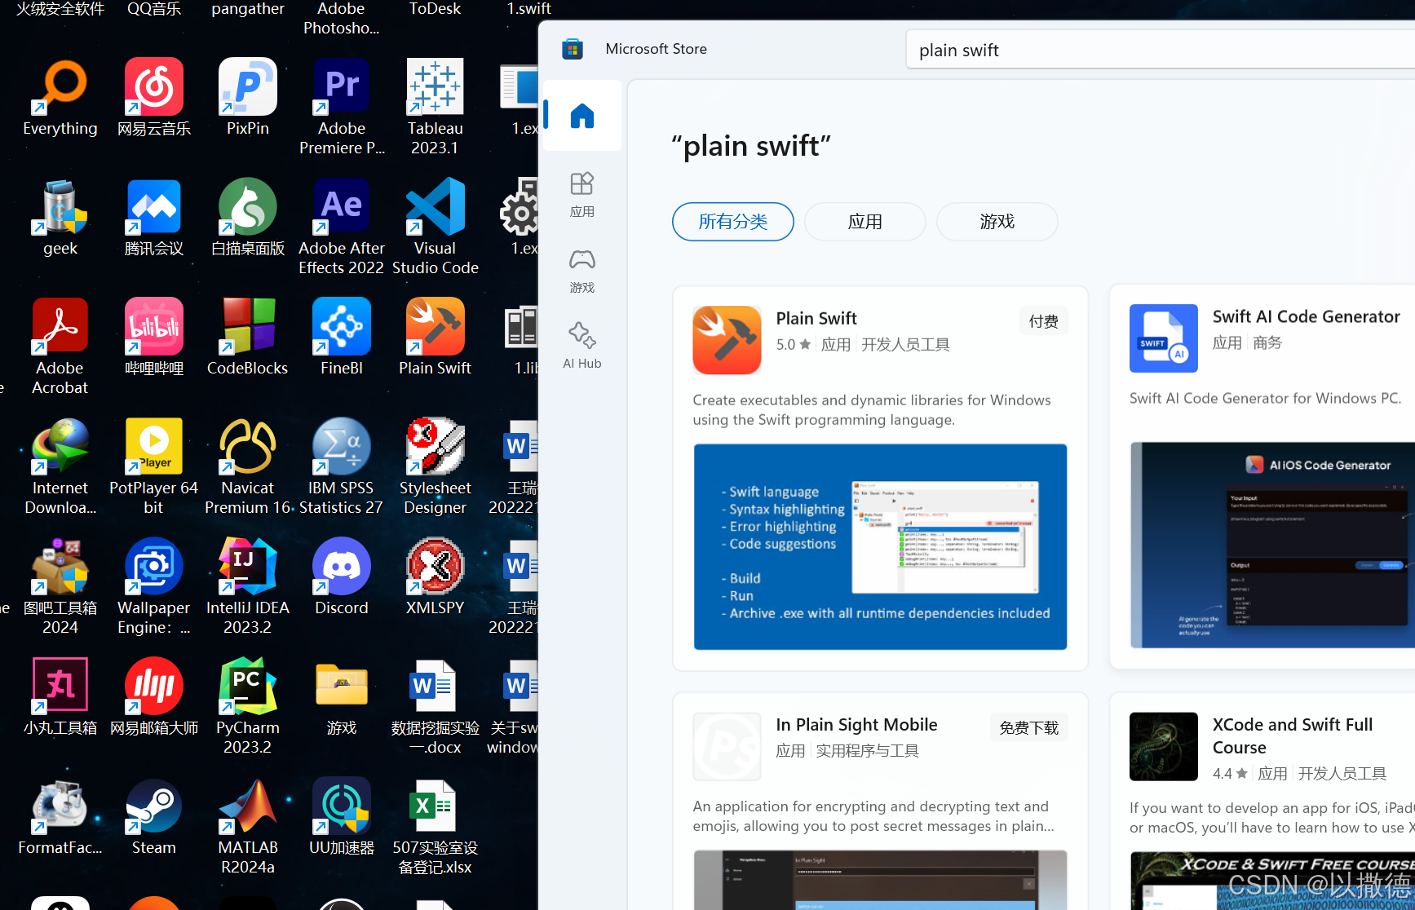Launch FineBI shortcut
The height and width of the screenshot is (910, 1415).
[342, 337]
